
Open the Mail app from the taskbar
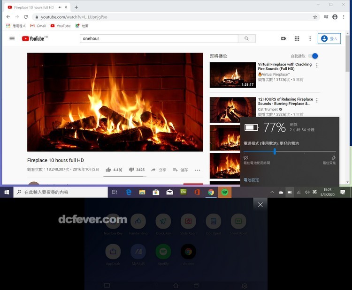pyautogui.click(x=169, y=192)
